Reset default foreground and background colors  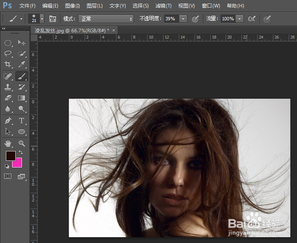[7, 166]
